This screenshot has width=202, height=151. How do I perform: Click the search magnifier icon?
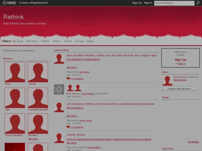(198, 3)
